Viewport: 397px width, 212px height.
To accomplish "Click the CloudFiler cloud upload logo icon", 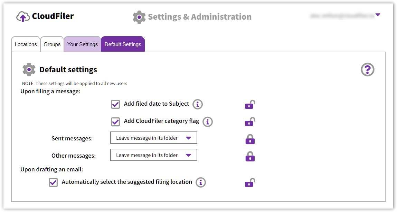I will 23,17.
